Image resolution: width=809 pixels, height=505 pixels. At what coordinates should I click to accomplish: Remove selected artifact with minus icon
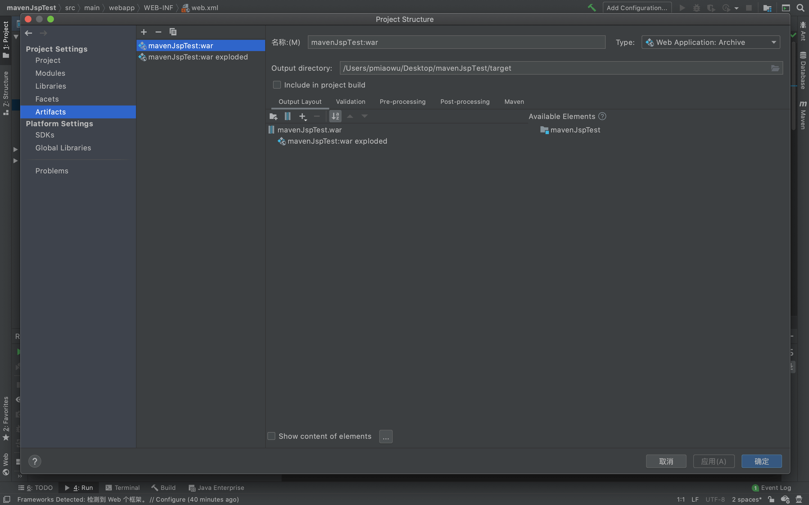click(x=158, y=32)
